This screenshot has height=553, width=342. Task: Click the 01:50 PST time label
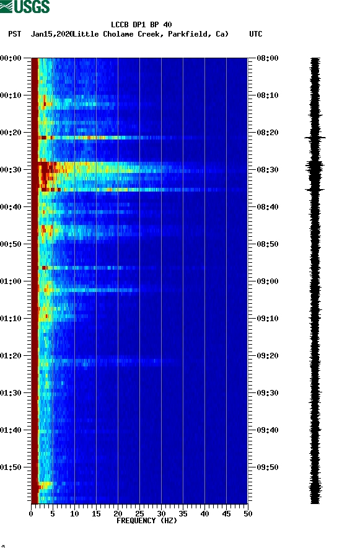click(x=11, y=467)
